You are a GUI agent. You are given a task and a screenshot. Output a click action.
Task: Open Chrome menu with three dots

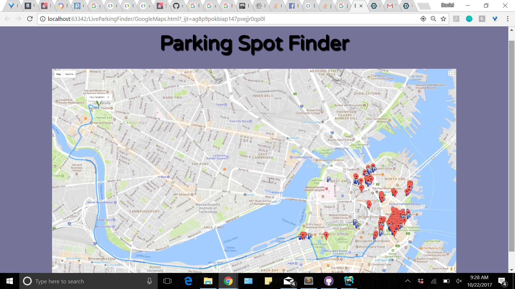click(x=507, y=19)
